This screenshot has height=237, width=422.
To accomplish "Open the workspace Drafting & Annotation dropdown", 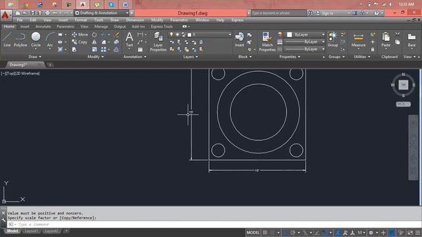I will (102, 13).
